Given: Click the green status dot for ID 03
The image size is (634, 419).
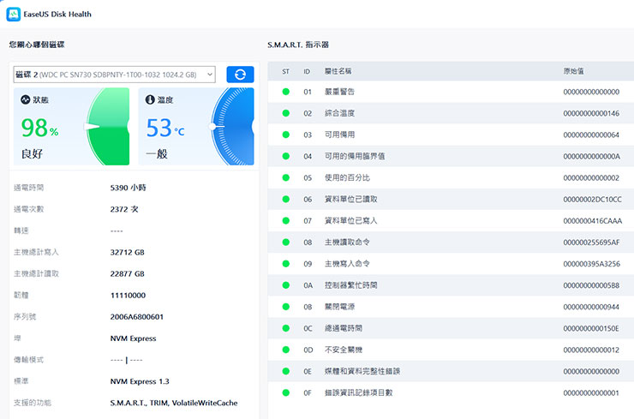Looking at the screenshot, I should click(286, 135).
